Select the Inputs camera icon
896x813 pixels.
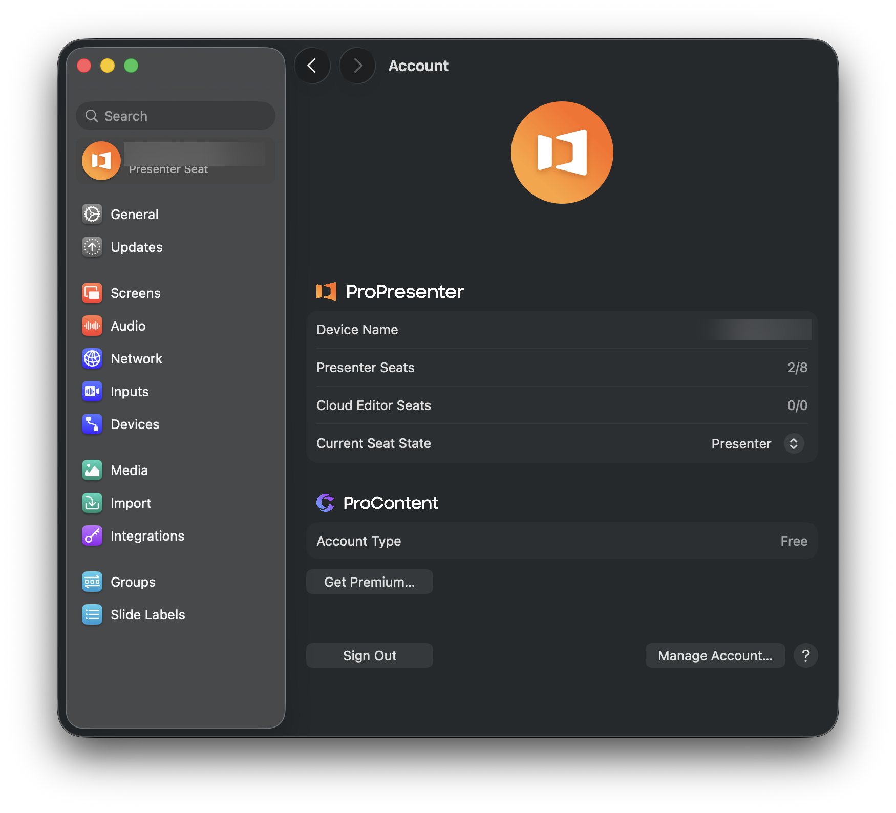pos(92,391)
